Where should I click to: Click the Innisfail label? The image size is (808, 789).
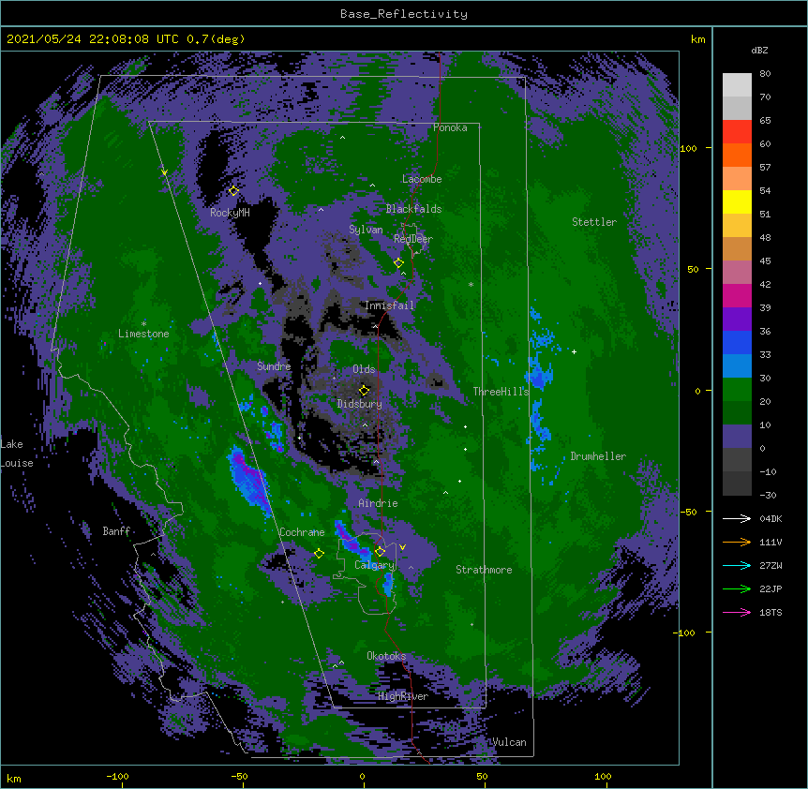pos(389,305)
